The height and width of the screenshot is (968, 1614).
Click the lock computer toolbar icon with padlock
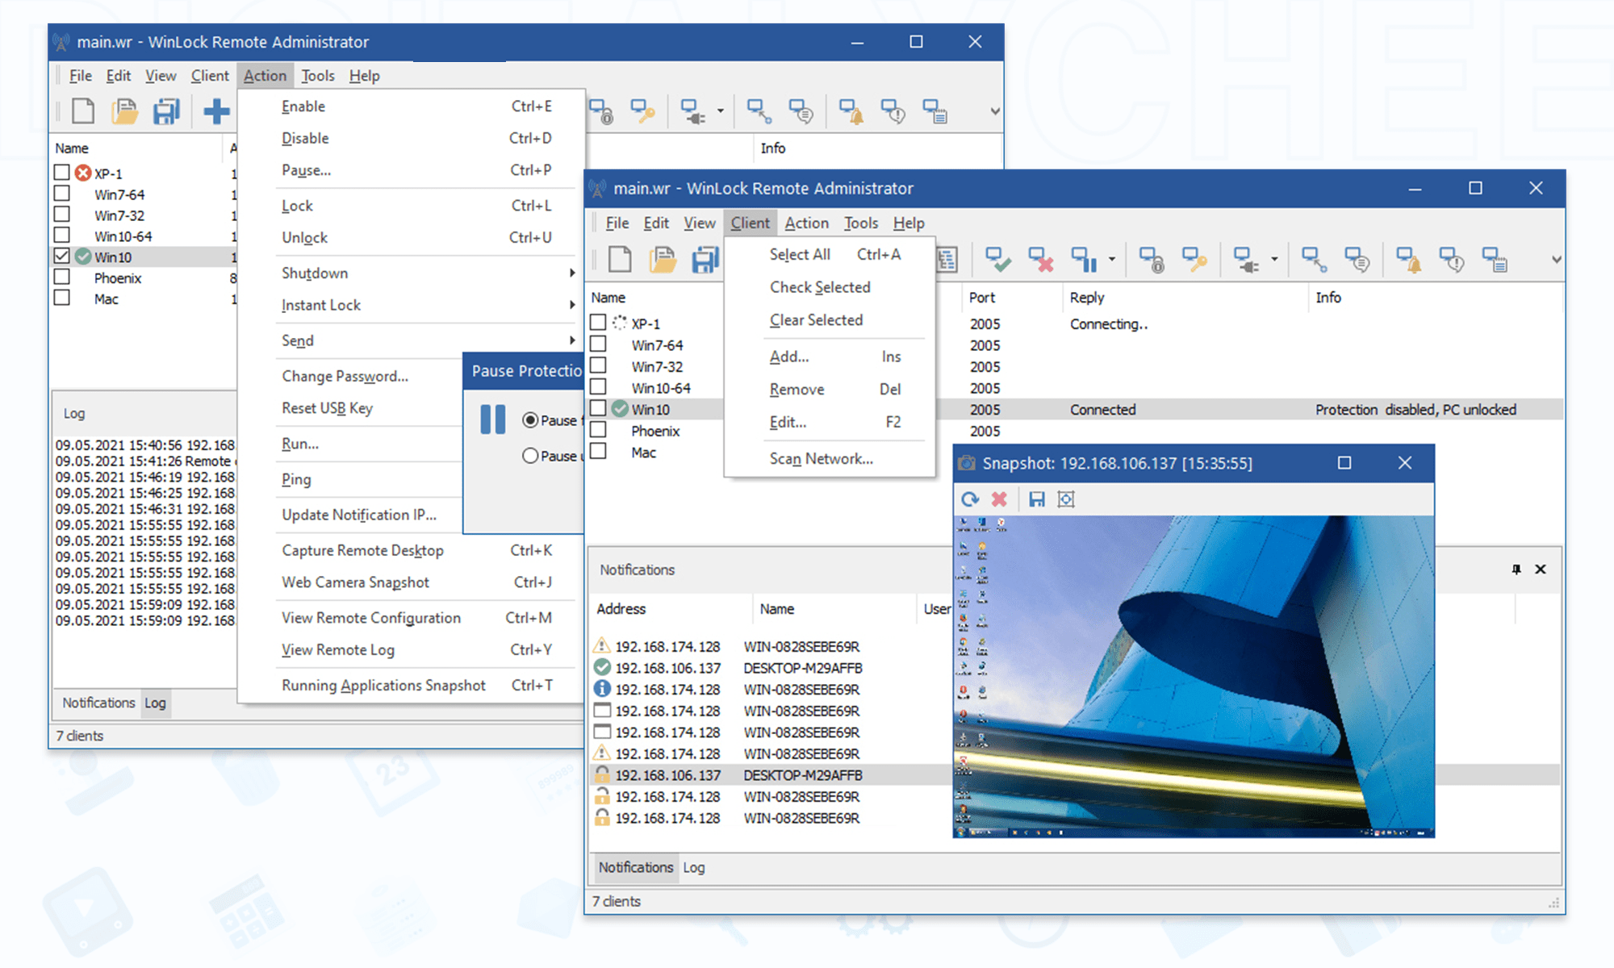pos(1151,260)
